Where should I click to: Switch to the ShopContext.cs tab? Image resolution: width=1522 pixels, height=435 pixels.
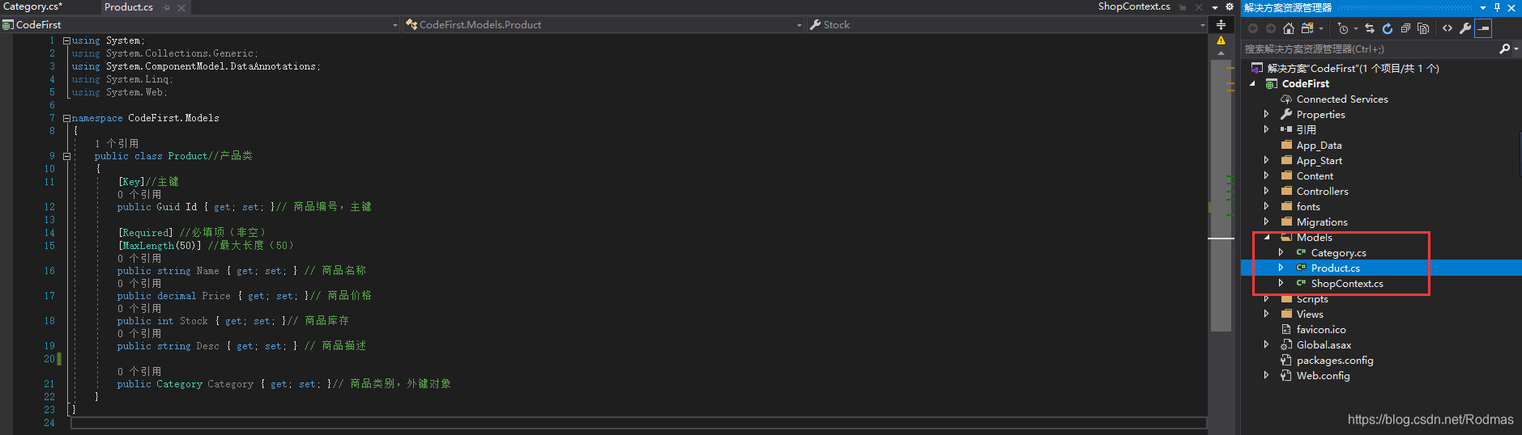(1134, 6)
